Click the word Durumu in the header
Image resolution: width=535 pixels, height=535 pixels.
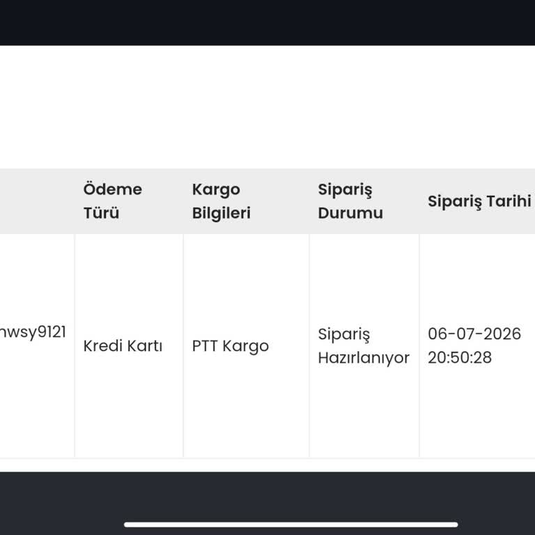pyautogui.click(x=350, y=213)
